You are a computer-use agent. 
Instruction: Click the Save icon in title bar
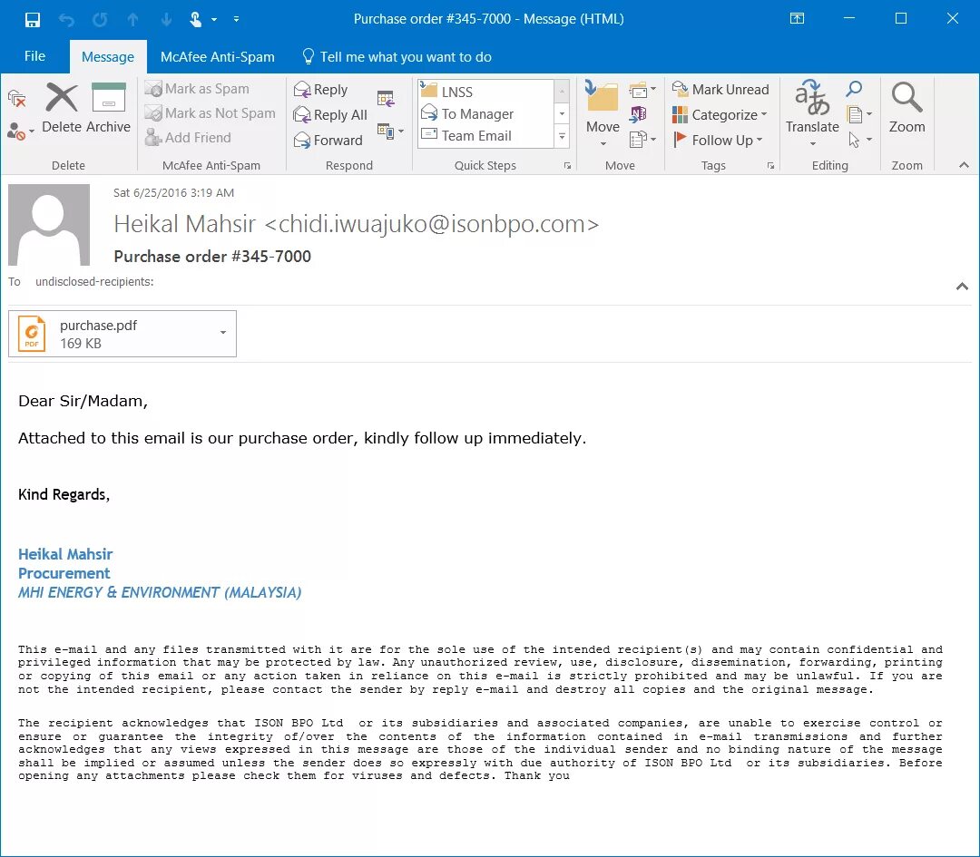coord(33,19)
